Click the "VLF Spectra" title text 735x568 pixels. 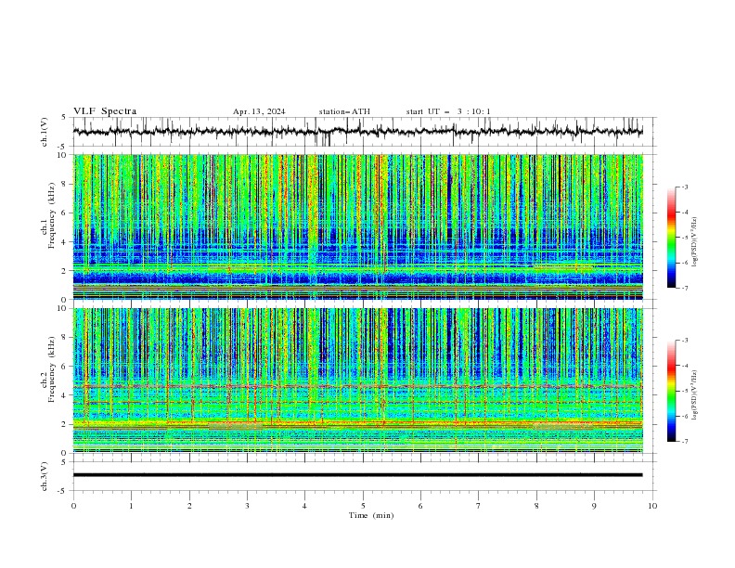click(105, 111)
